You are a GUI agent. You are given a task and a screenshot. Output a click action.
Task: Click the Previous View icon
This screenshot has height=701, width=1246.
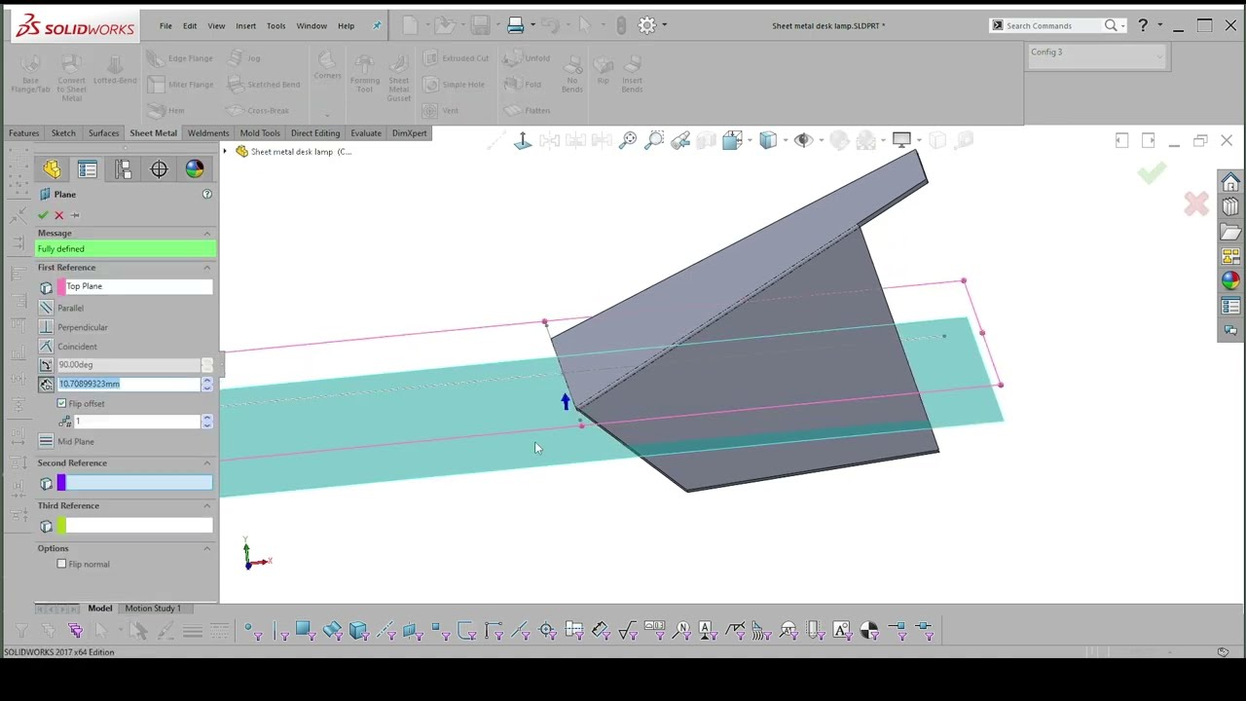click(x=680, y=141)
